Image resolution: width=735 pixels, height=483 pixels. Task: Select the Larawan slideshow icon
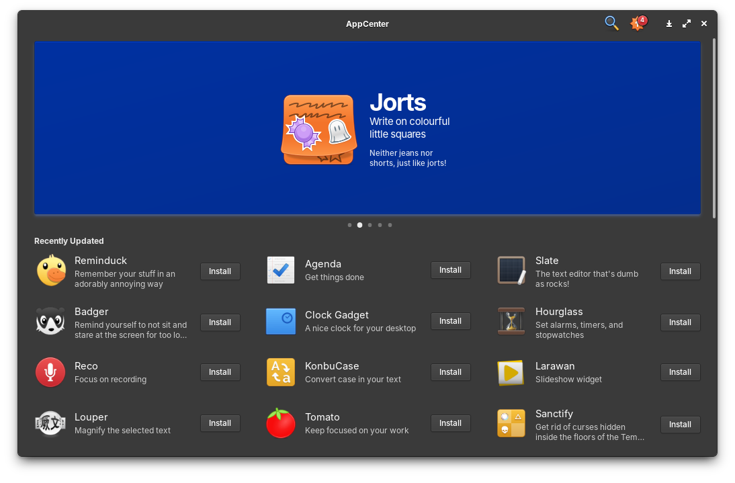coord(511,372)
